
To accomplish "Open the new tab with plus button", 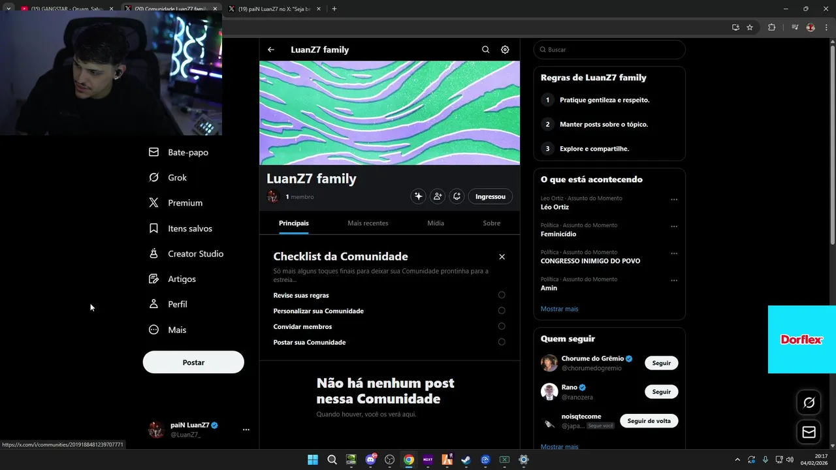I will click(x=334, y=8).
